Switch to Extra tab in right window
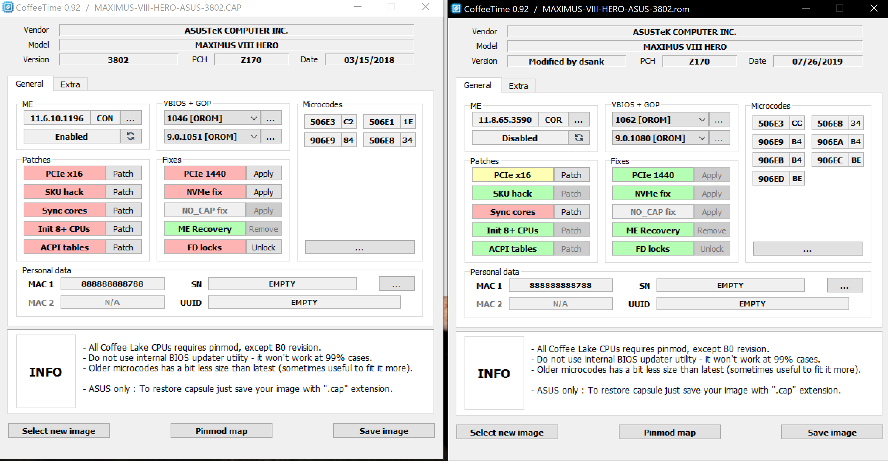 point(518,86)
